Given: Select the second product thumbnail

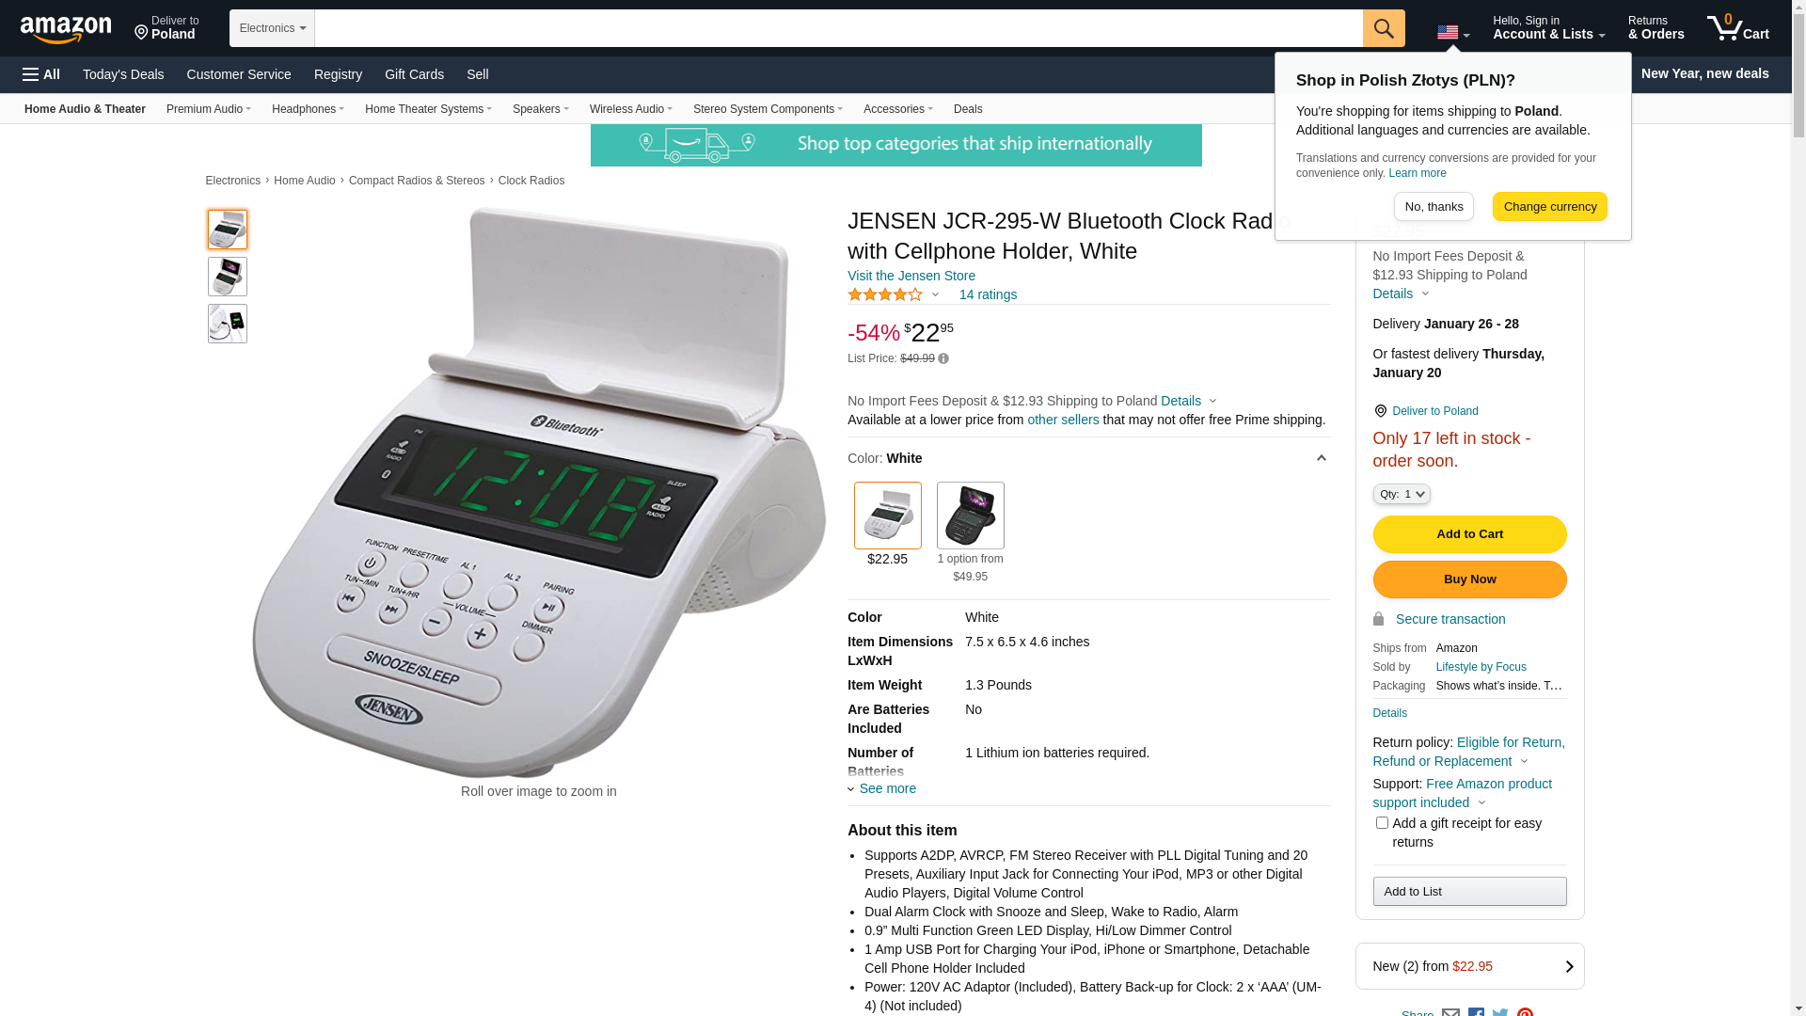Looking at the screenshot, I should (228, 277).
